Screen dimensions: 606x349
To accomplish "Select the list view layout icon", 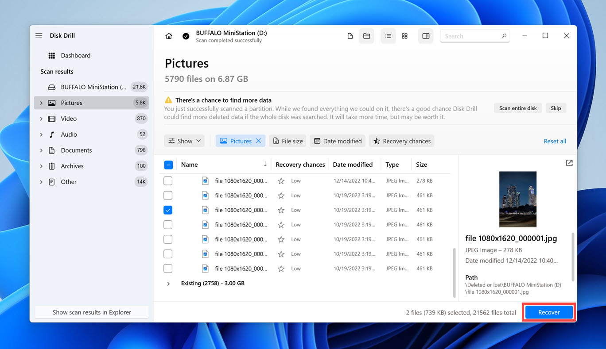I will pyautogui.click(x=388, y=36).
